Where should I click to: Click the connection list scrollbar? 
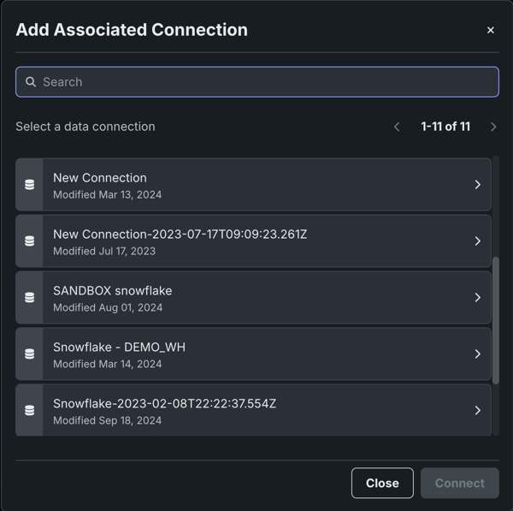click(x=496, y=318)
